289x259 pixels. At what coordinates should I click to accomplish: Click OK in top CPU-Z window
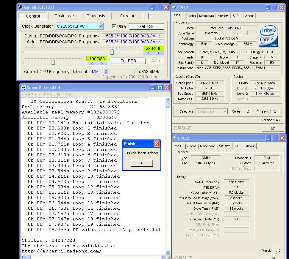pyautogui.click(x=273, y=128)
